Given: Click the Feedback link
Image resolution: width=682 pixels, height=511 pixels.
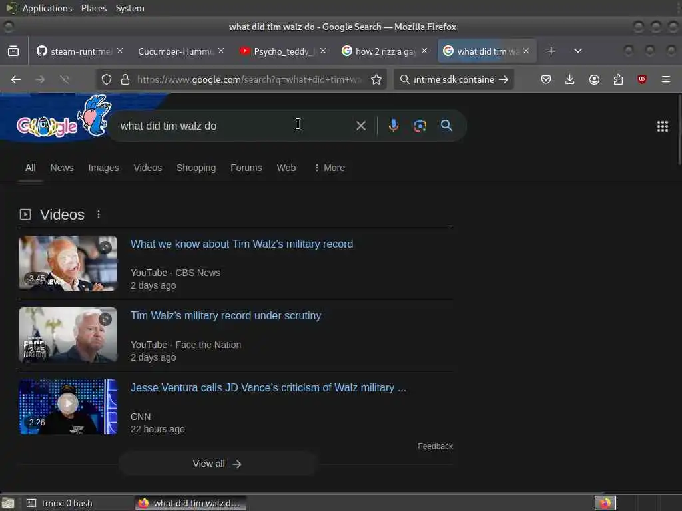Looking at the screenshot, I should pyautogui.click(x=435, y=446).
